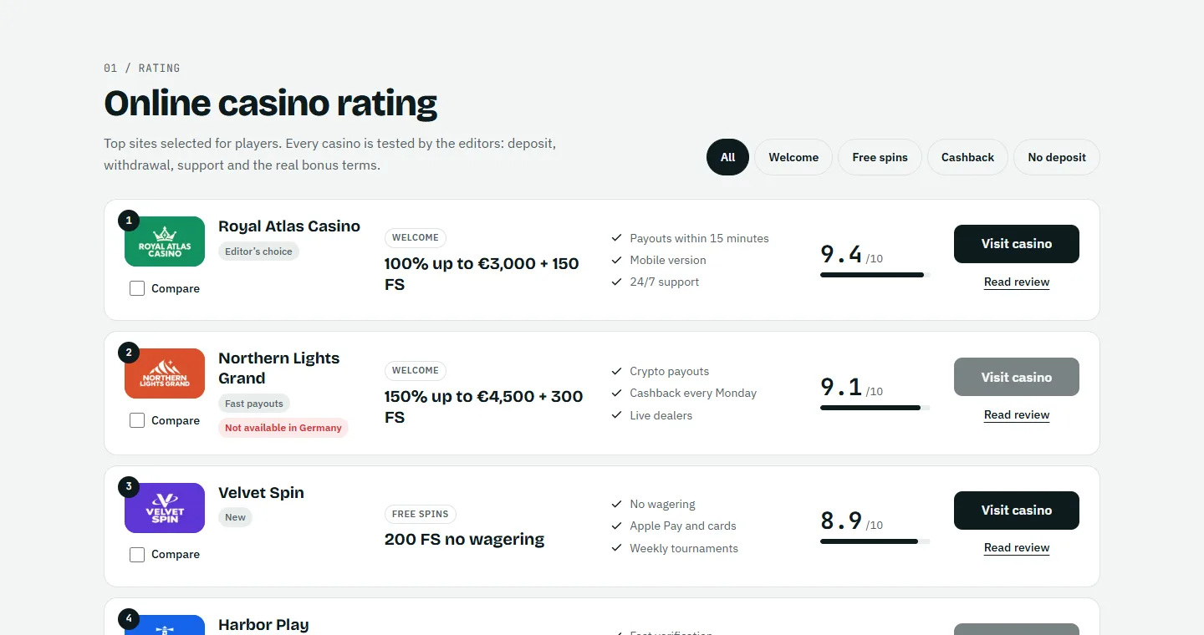Click checkmark icon beside Cashback every Monday
Image resolution: width=1204 pixels, height=635 pixels.
tap(617, 393)
